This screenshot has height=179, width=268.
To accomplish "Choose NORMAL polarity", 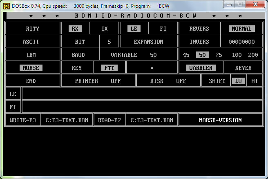I will point(242,29).
